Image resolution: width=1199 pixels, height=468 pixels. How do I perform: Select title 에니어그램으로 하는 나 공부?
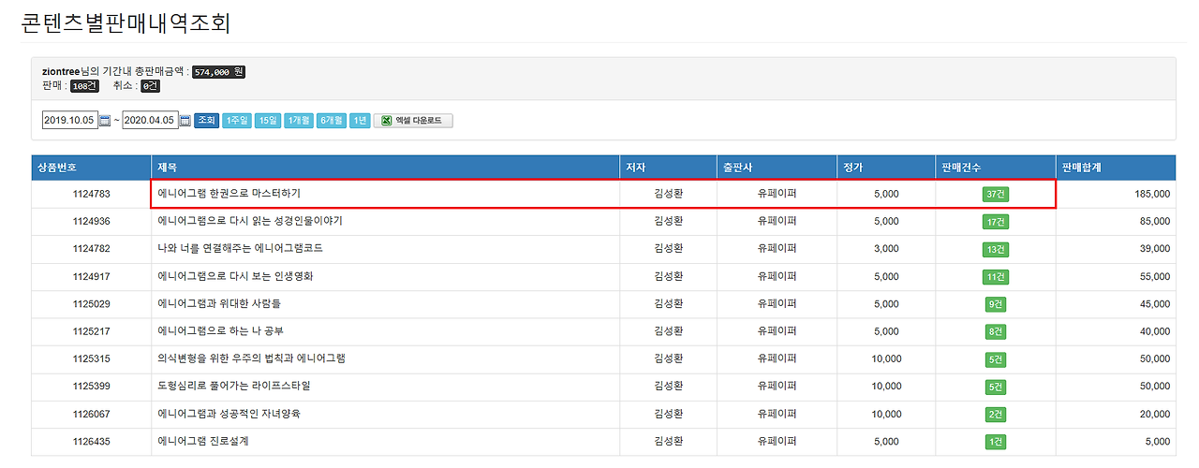[x=220, y=331]
